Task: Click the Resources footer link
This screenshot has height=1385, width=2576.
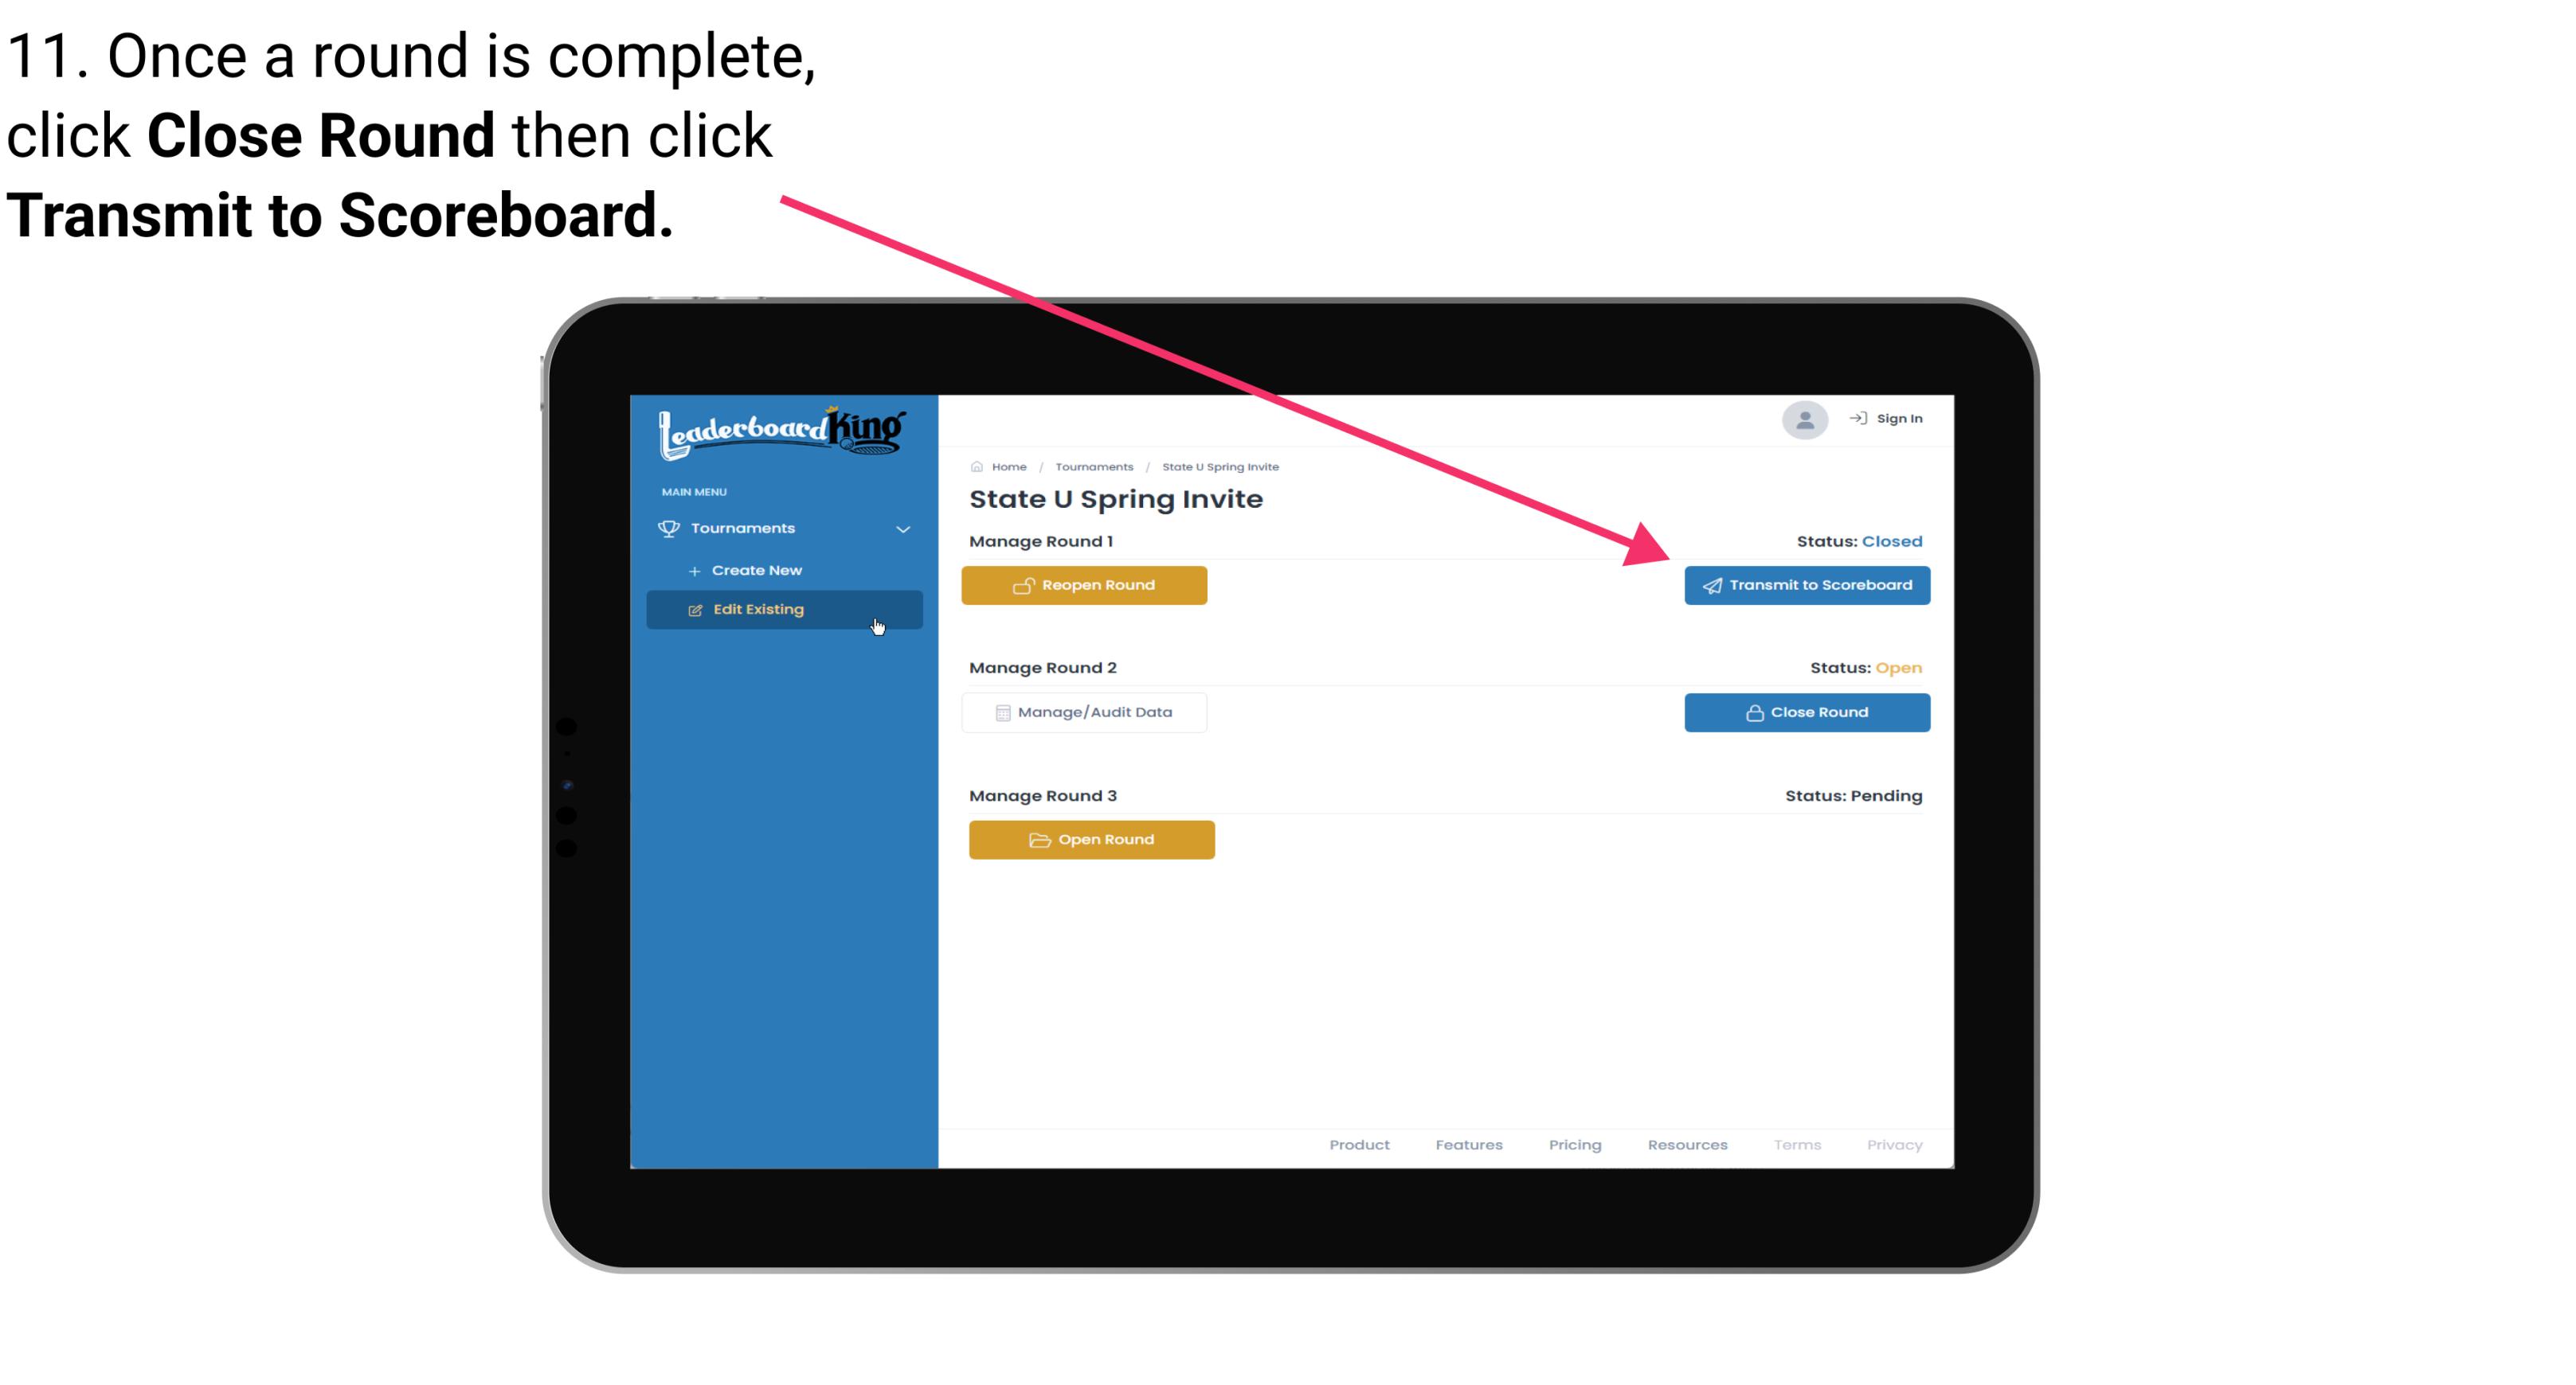Action: click(1689, 1145)
